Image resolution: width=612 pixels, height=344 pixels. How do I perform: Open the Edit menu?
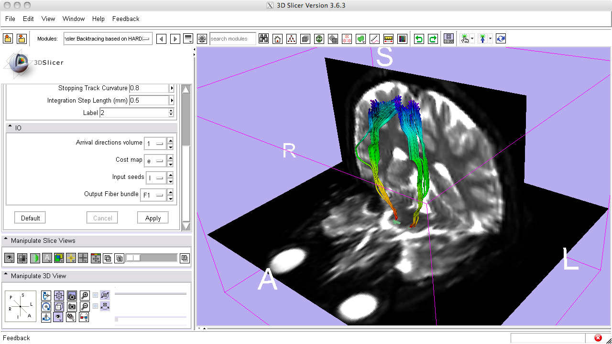click(x=28, y=19)
